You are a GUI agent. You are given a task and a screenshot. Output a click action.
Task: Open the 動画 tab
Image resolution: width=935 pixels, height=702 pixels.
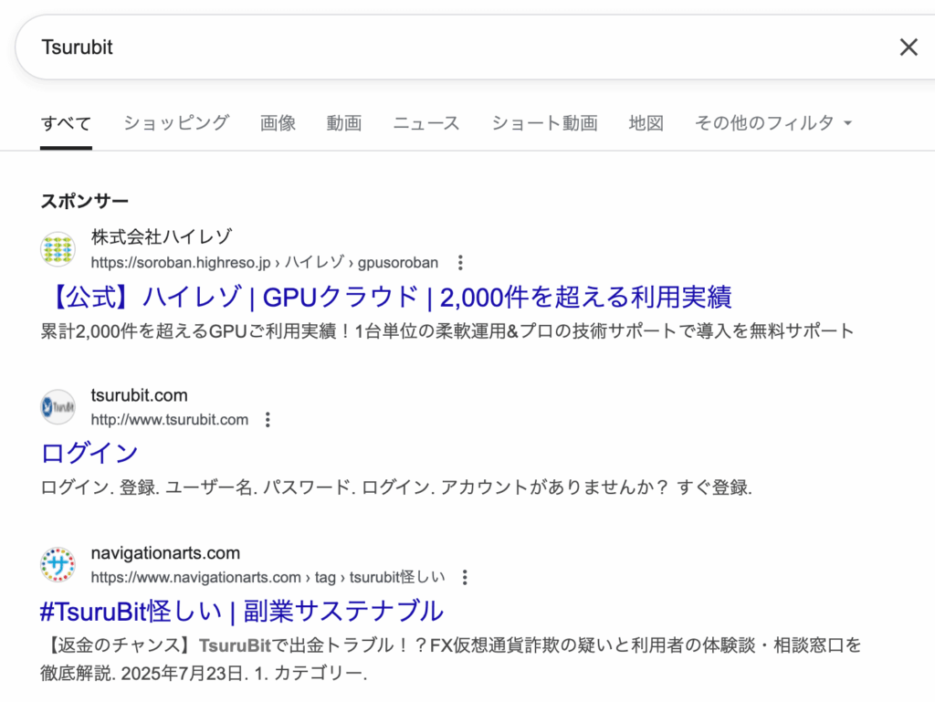(344, 123)
